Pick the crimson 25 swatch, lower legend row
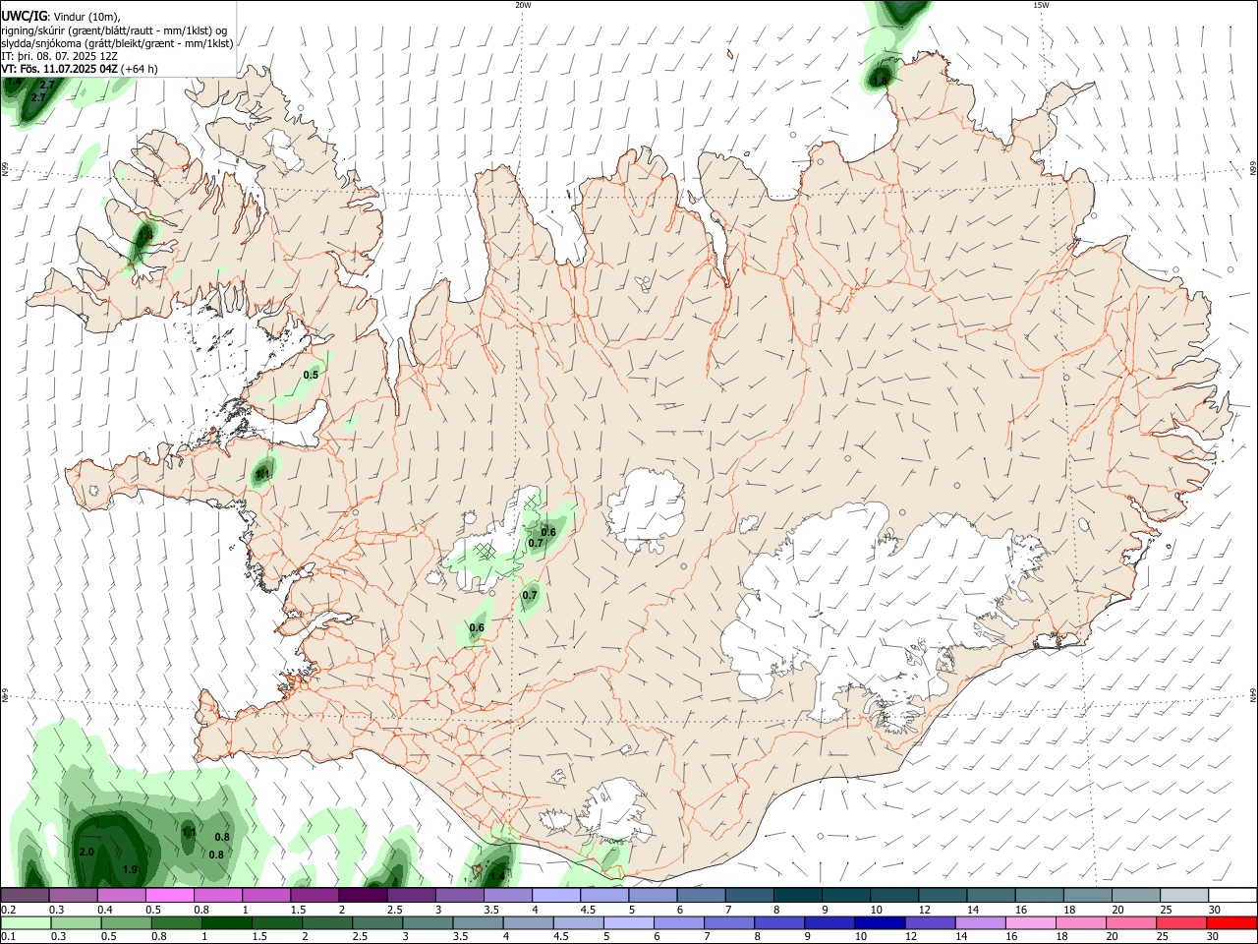The width and height of the screenshot is (1258, 944). (1180, 923)
